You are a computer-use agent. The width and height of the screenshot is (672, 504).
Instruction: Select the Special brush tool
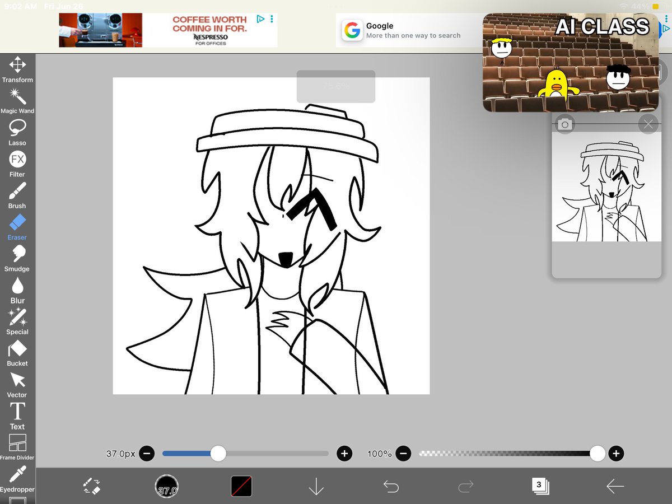point(17,321)
